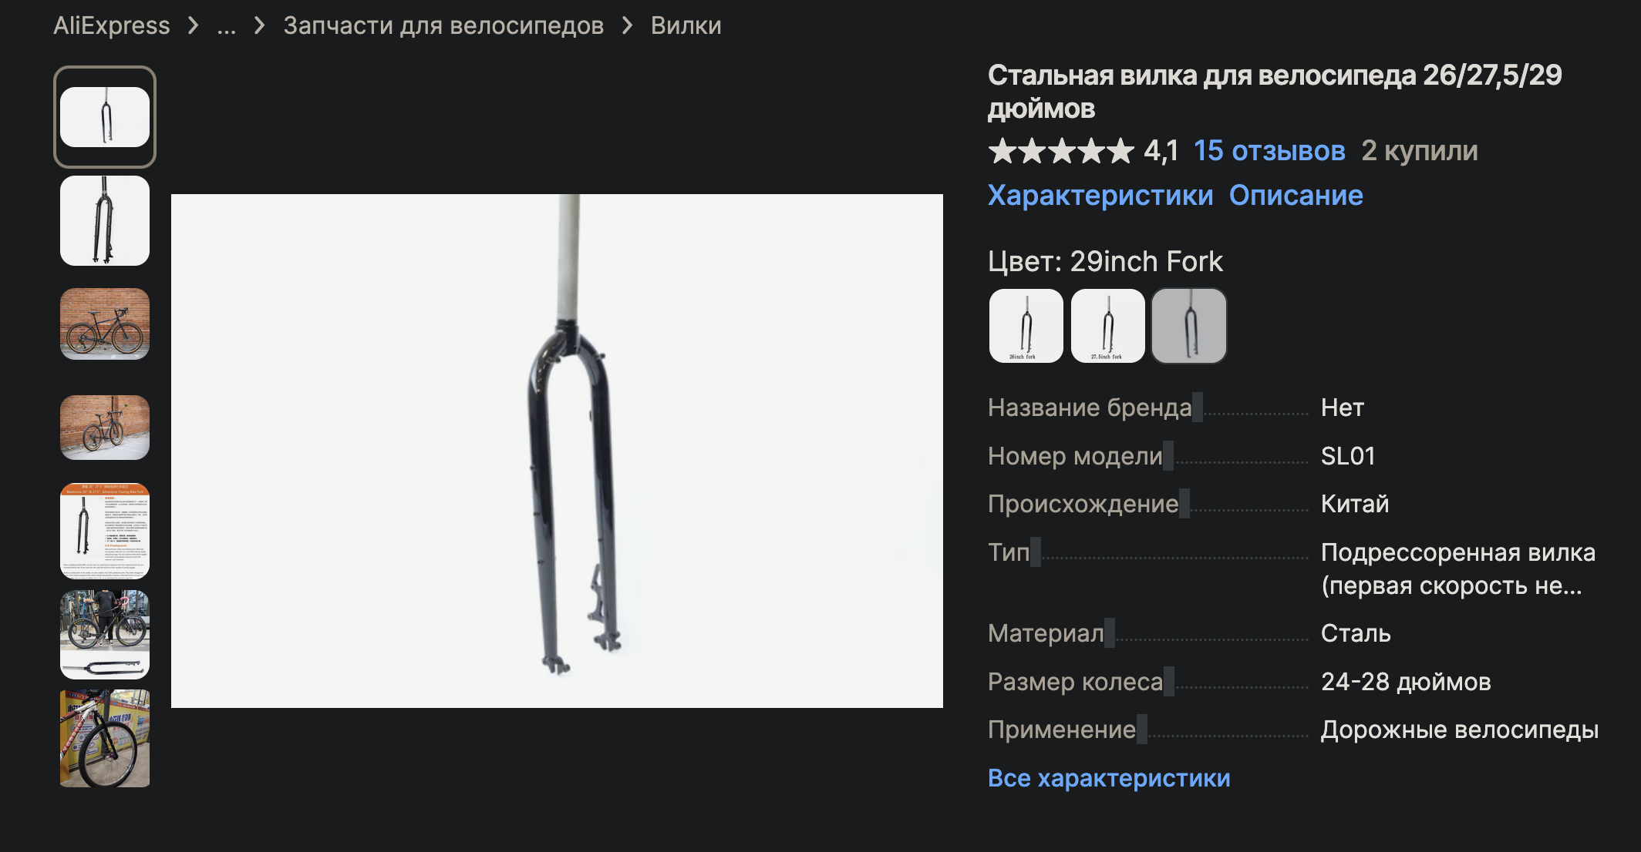Choose the selected 29inch Fork swatch
1641x852 pixels.
(1189, 326)
